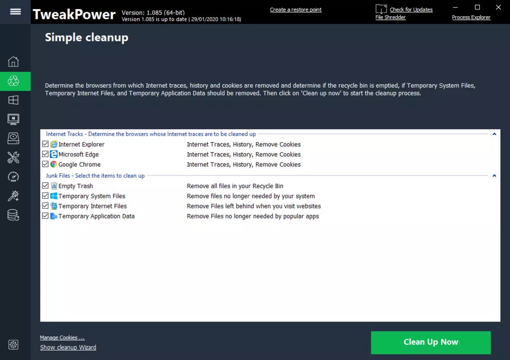Open the hamburger menu
The image size is (510, 360).
click(15, 12)
